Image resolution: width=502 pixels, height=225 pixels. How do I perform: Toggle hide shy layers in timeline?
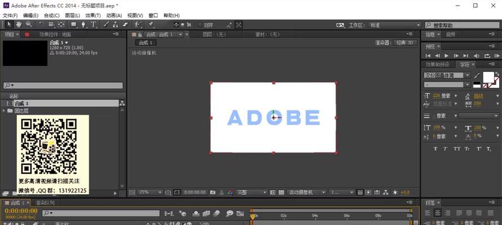tap(196, 213)
